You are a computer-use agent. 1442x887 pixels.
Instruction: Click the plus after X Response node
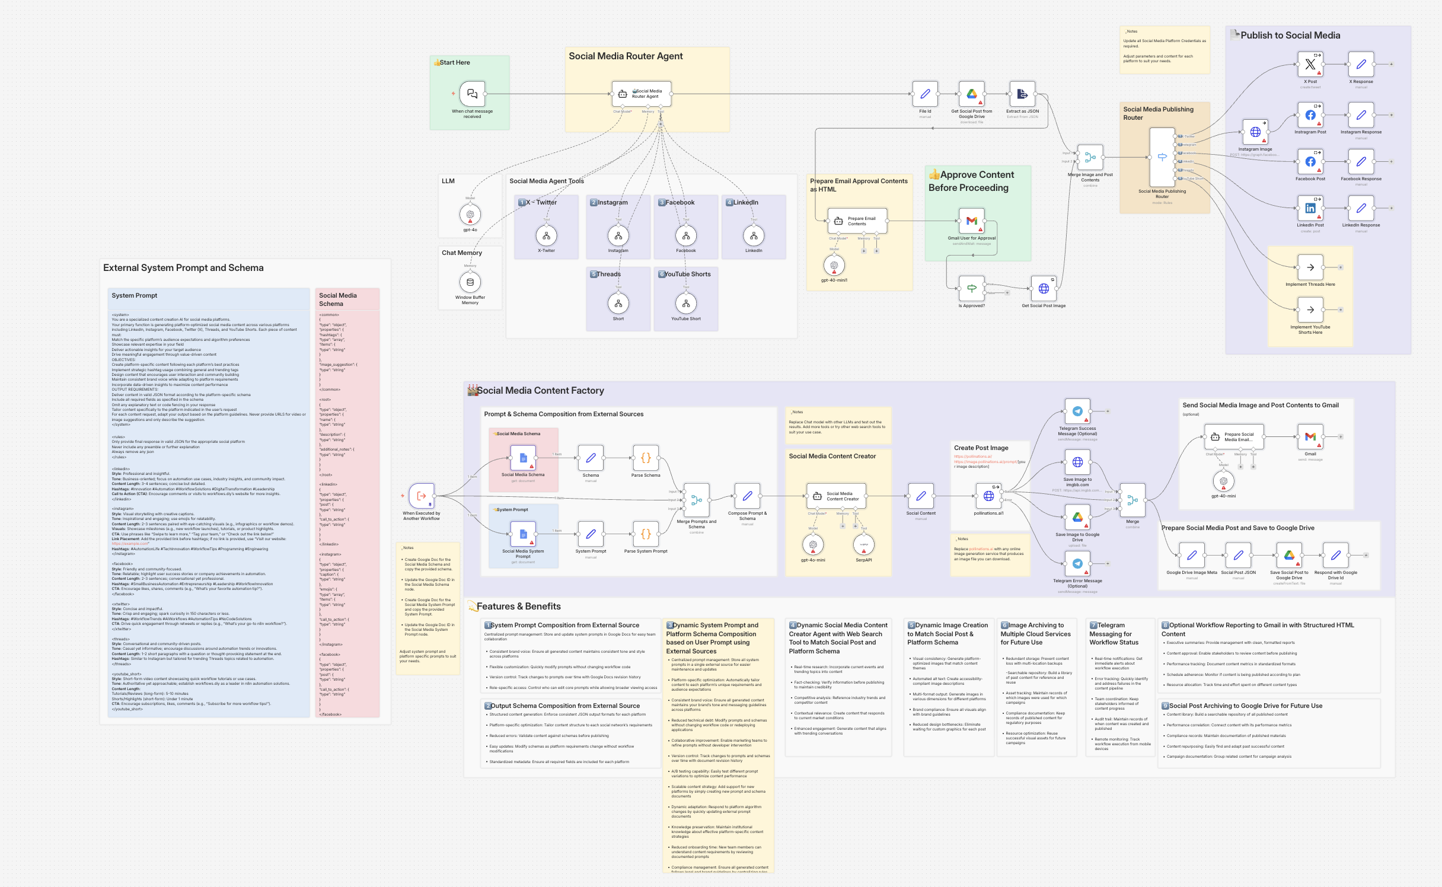(1392, 64)
